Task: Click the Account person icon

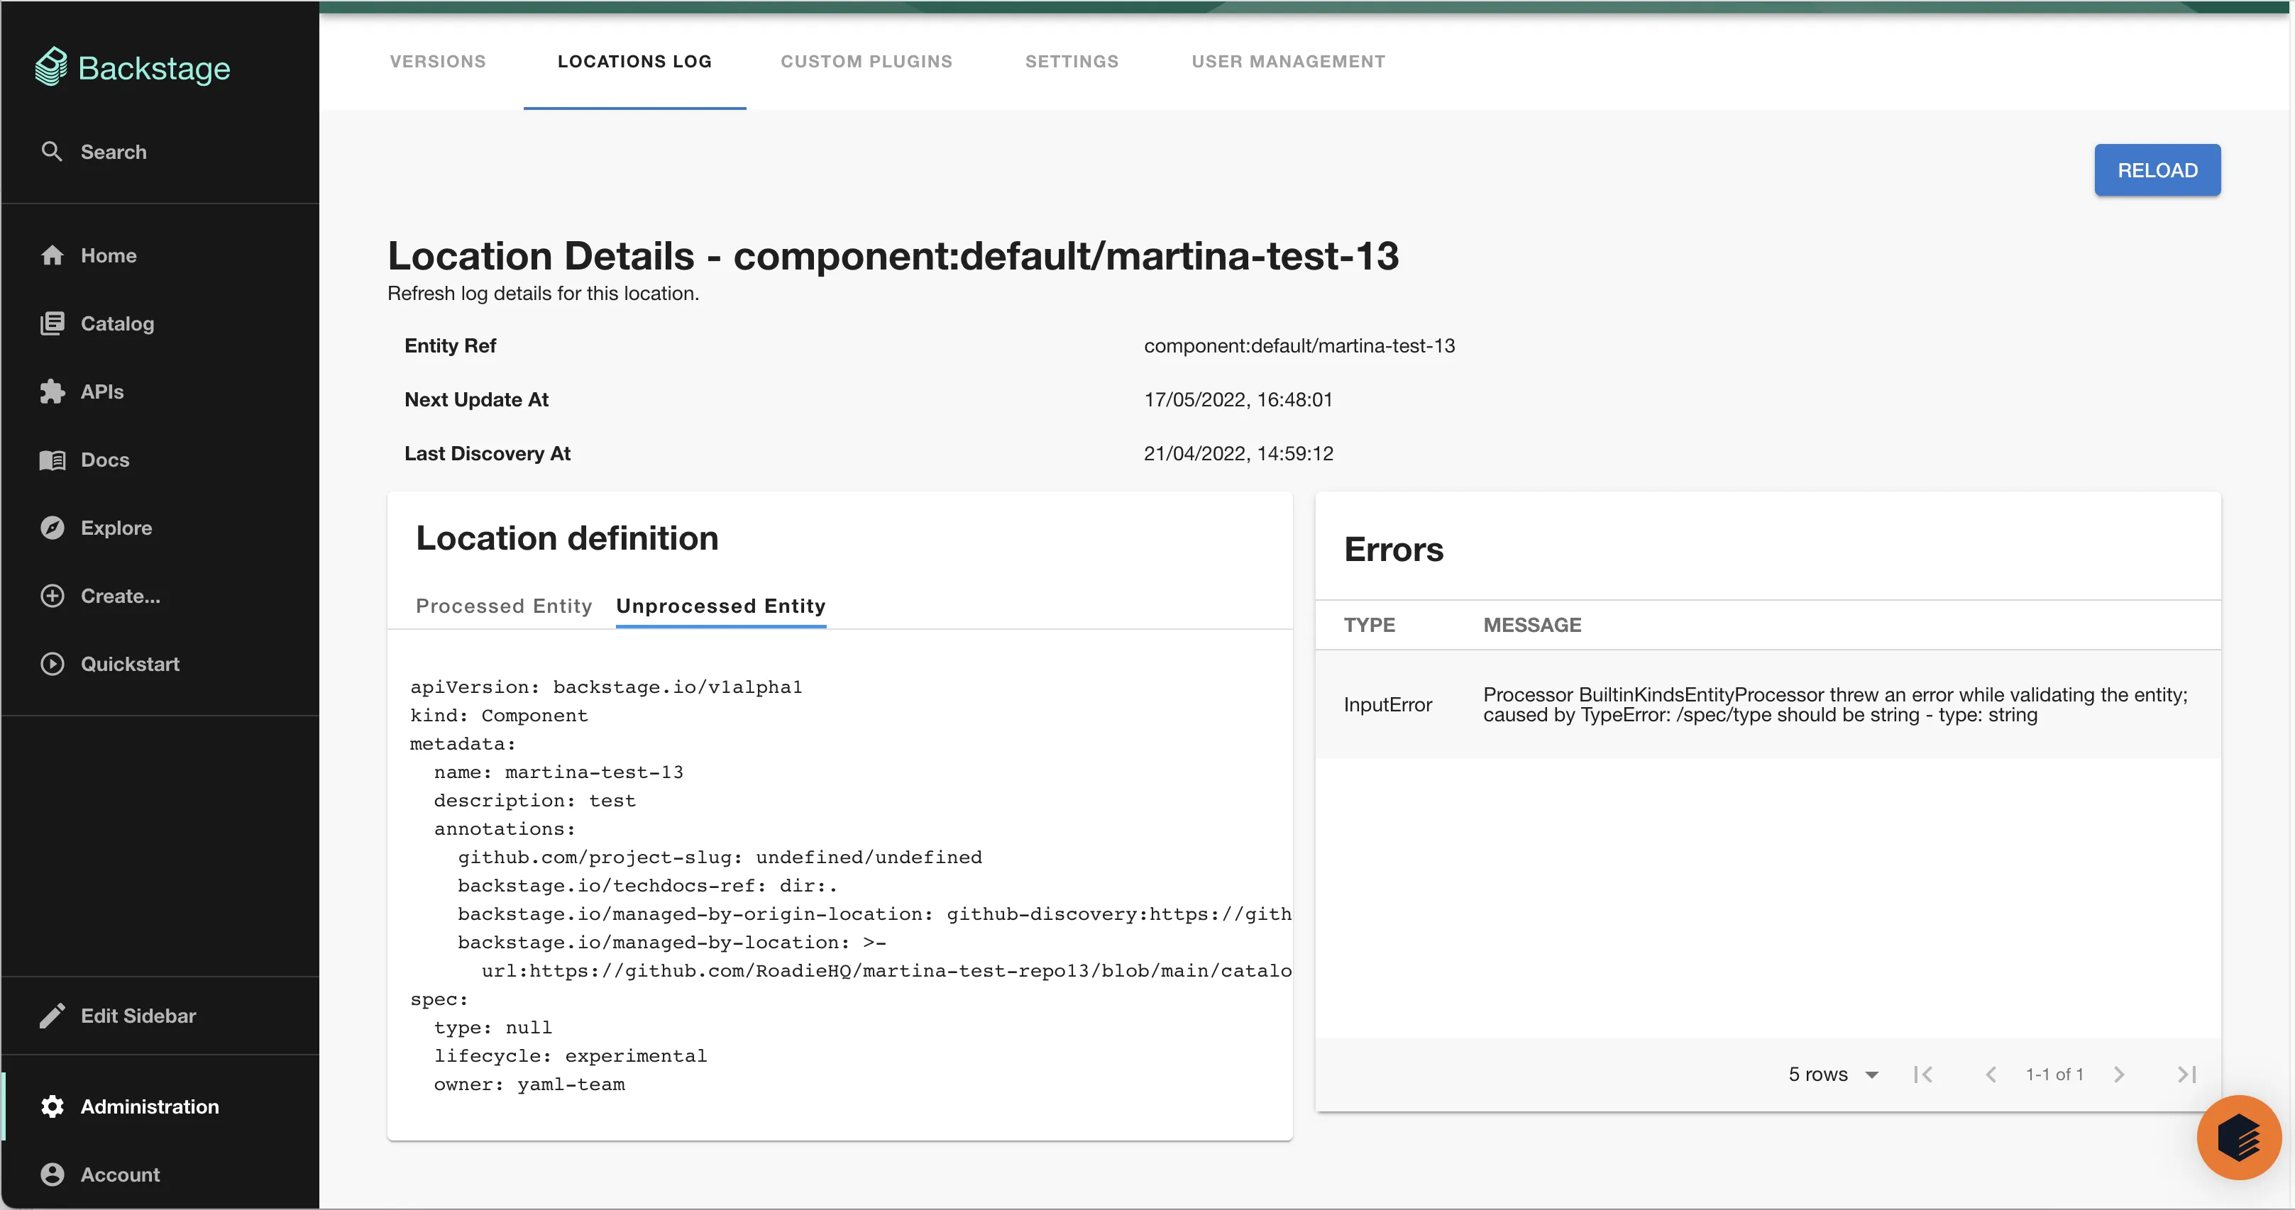Action: [53, 1174]
